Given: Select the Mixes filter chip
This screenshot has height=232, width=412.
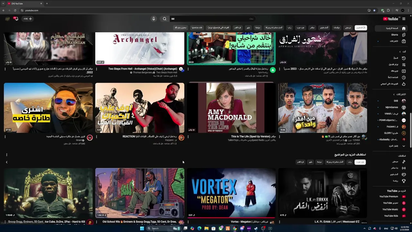Looking at the screenshot, I should pyautogui.click(x=336, y=28).
